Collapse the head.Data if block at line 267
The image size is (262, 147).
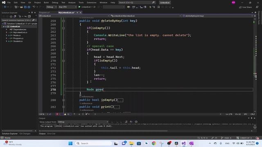tap(63, 50)
